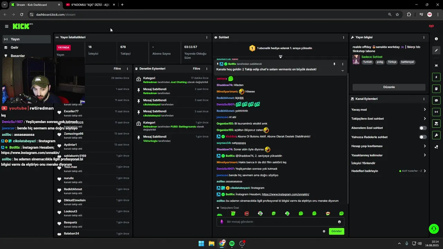Viewport: 443px width, 249px height.
Task: Open pinned message three-dot options
Action: pos(343,64)
